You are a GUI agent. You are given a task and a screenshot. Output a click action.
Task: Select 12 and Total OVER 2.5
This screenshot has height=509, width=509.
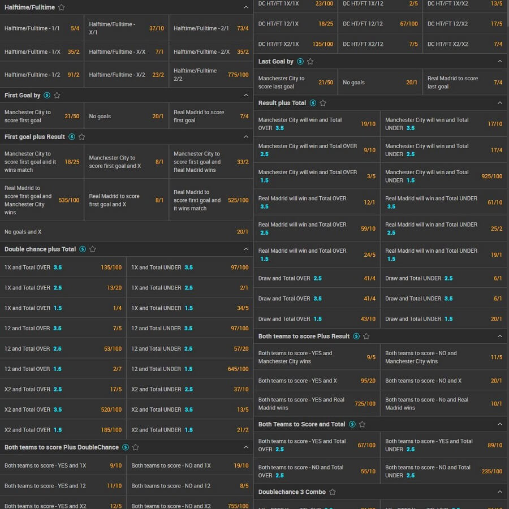click(x=63, y=348)
